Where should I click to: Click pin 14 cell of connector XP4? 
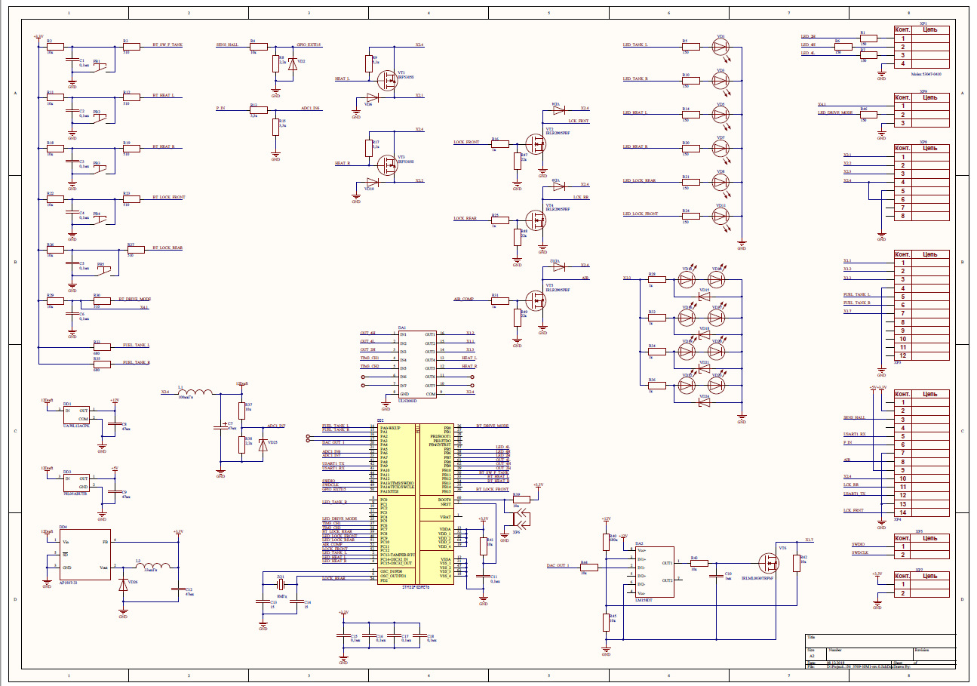click(902, 512)
